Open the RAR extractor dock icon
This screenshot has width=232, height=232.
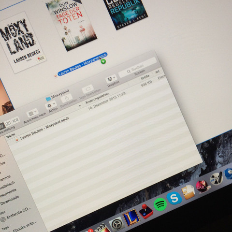[x=202, y=187]
